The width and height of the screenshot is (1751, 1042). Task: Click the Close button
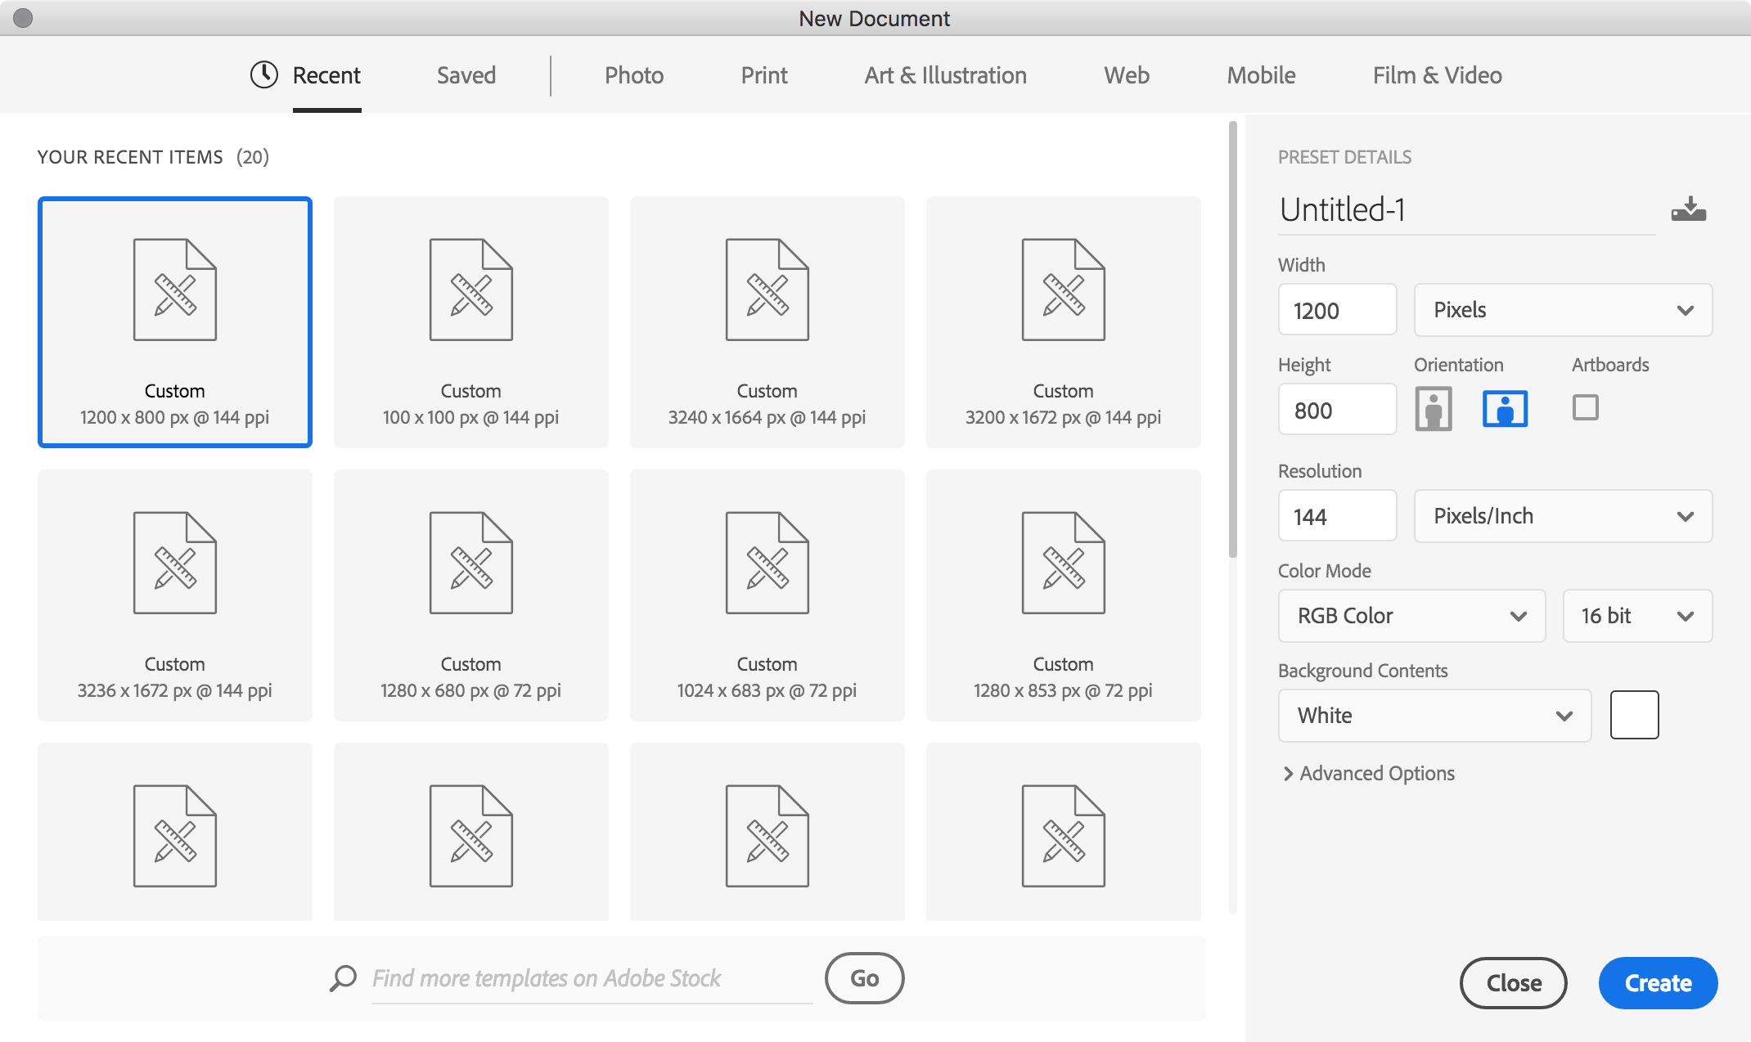[x=1515, y=980]
